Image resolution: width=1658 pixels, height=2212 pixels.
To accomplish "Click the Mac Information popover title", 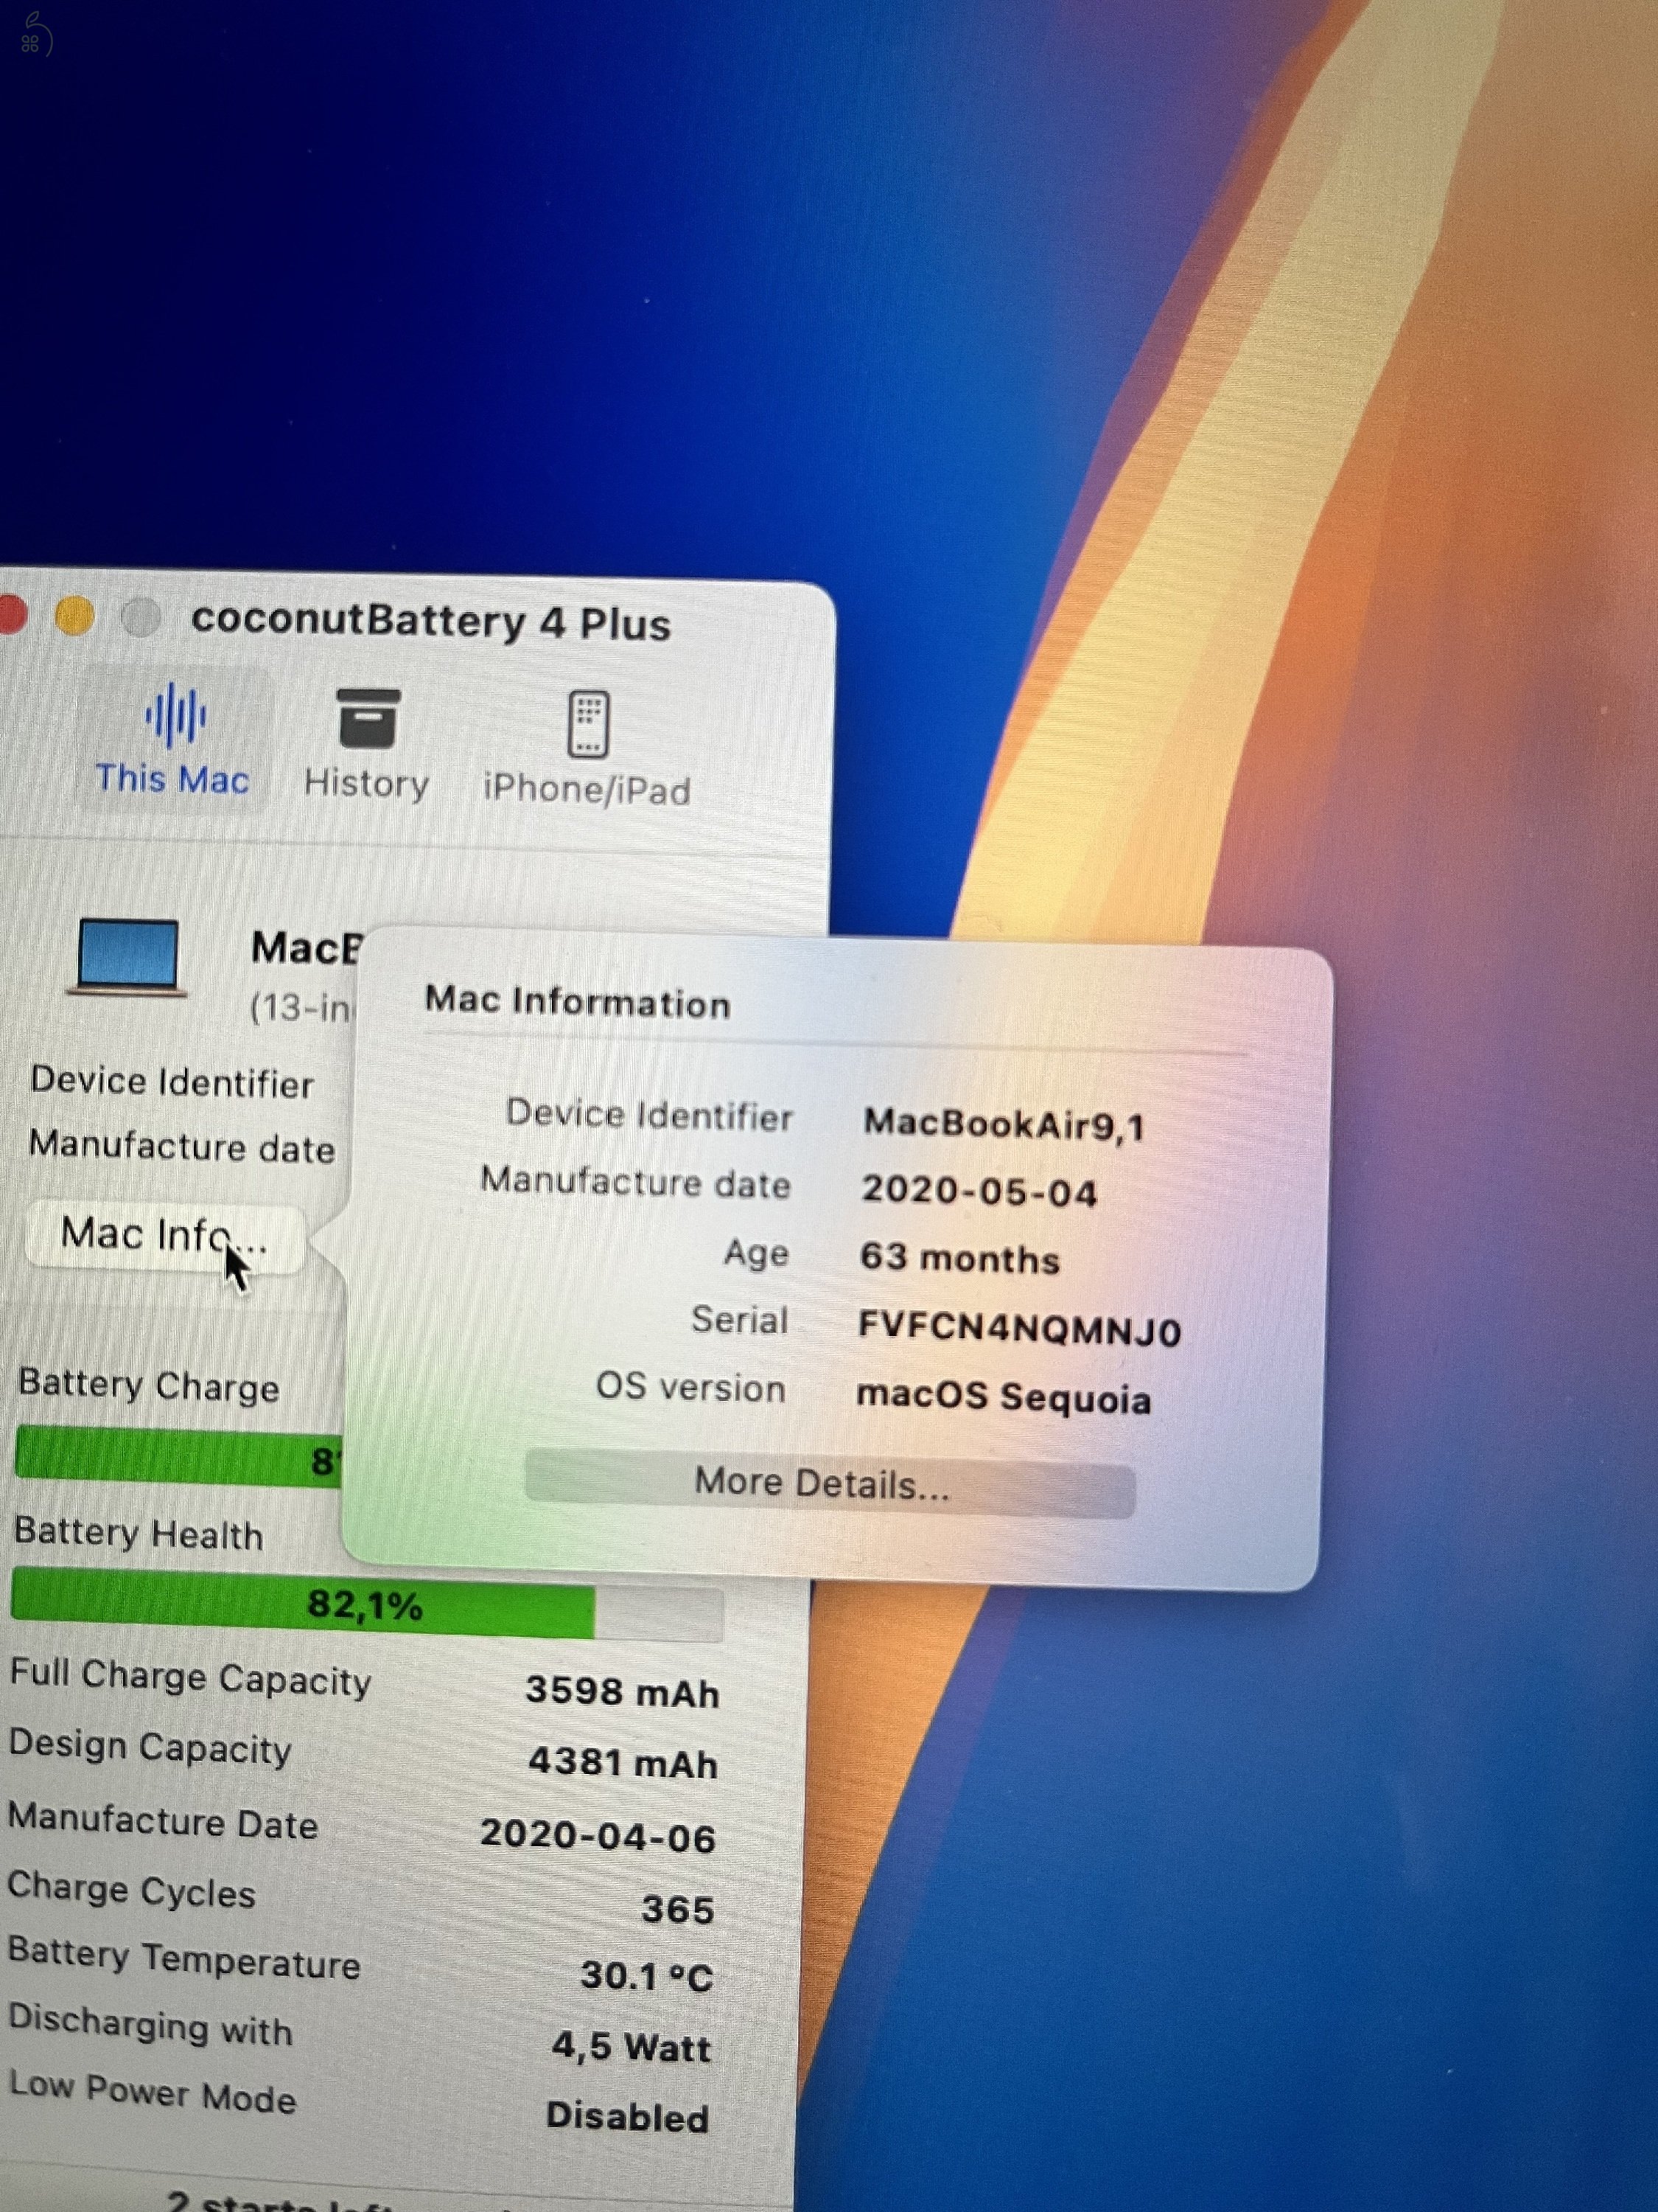I will point(578,1002).
